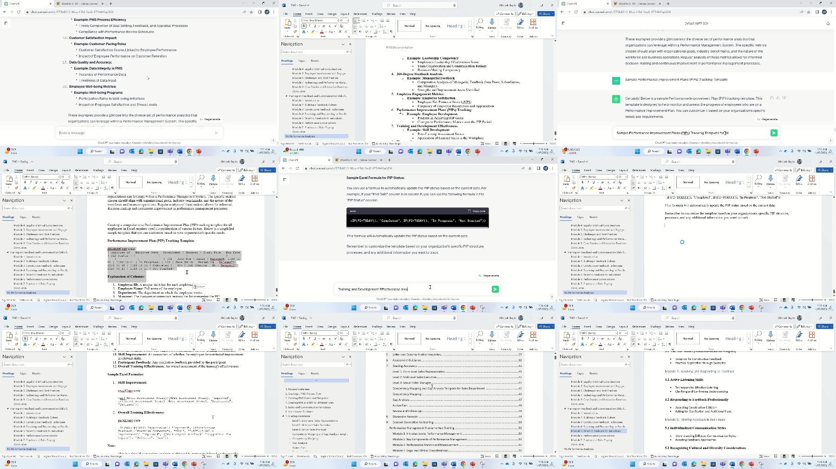Collapse ribbon chevron in Leadership Competency Word window
Image resolution: width=836 pixels, height=469 pixels.
click(552, 36)
